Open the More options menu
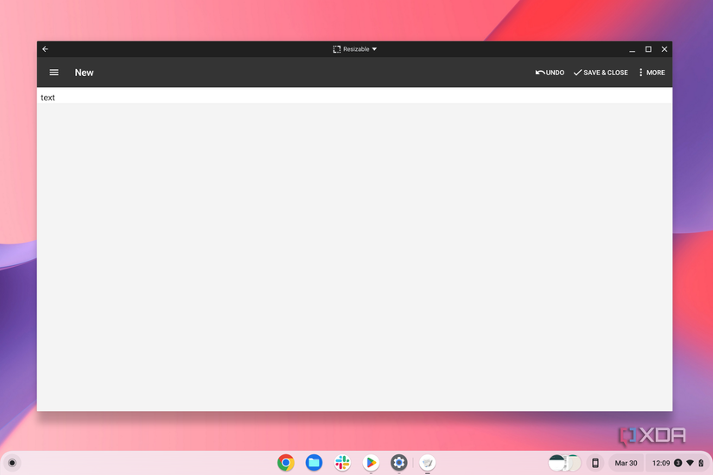The image size is (713, 475). tap(652, 73)
